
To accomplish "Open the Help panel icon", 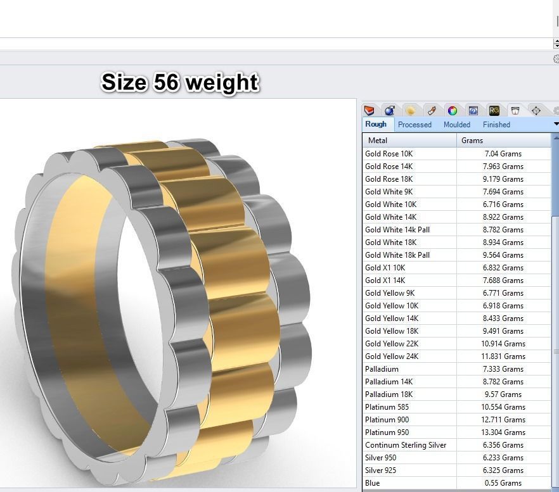I will click(x=473, y=110).
